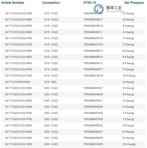Sort by the Article Number column header
The height and width of the screenshot is (148, 147).
coord(13,3)
